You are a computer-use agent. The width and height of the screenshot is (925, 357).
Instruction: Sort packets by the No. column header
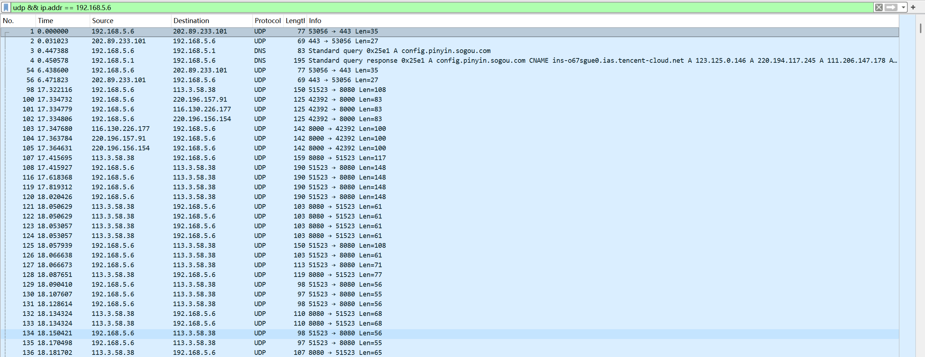coord(18,21)
